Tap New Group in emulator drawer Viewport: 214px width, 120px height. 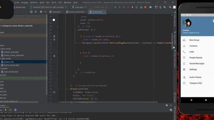[194, 40]
